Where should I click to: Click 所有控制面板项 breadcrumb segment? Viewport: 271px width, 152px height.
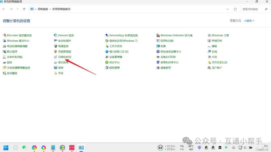coord(61,9)
